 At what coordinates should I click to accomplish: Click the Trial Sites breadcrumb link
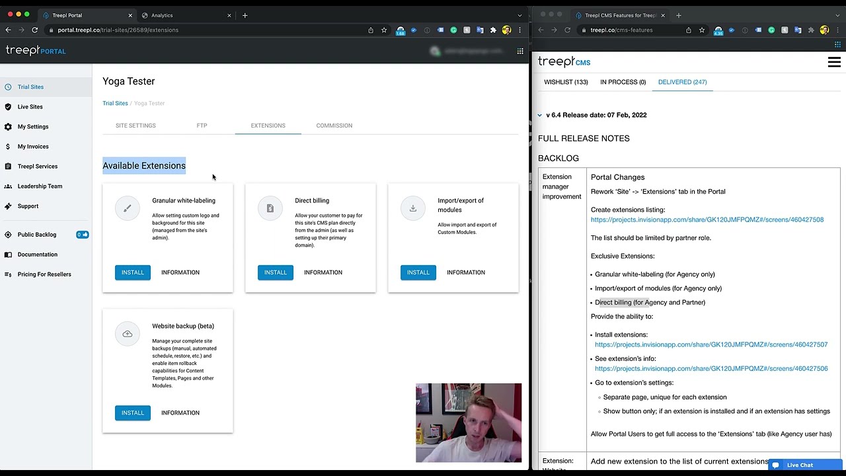pos(115,103)
